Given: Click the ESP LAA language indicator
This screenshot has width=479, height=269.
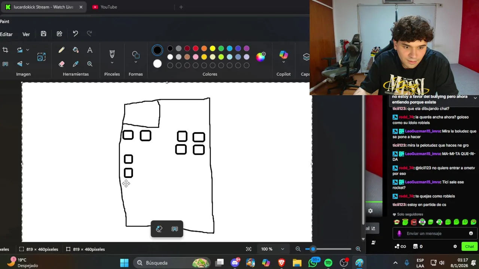Looking at the screenshot, I should tap(420, 263).
